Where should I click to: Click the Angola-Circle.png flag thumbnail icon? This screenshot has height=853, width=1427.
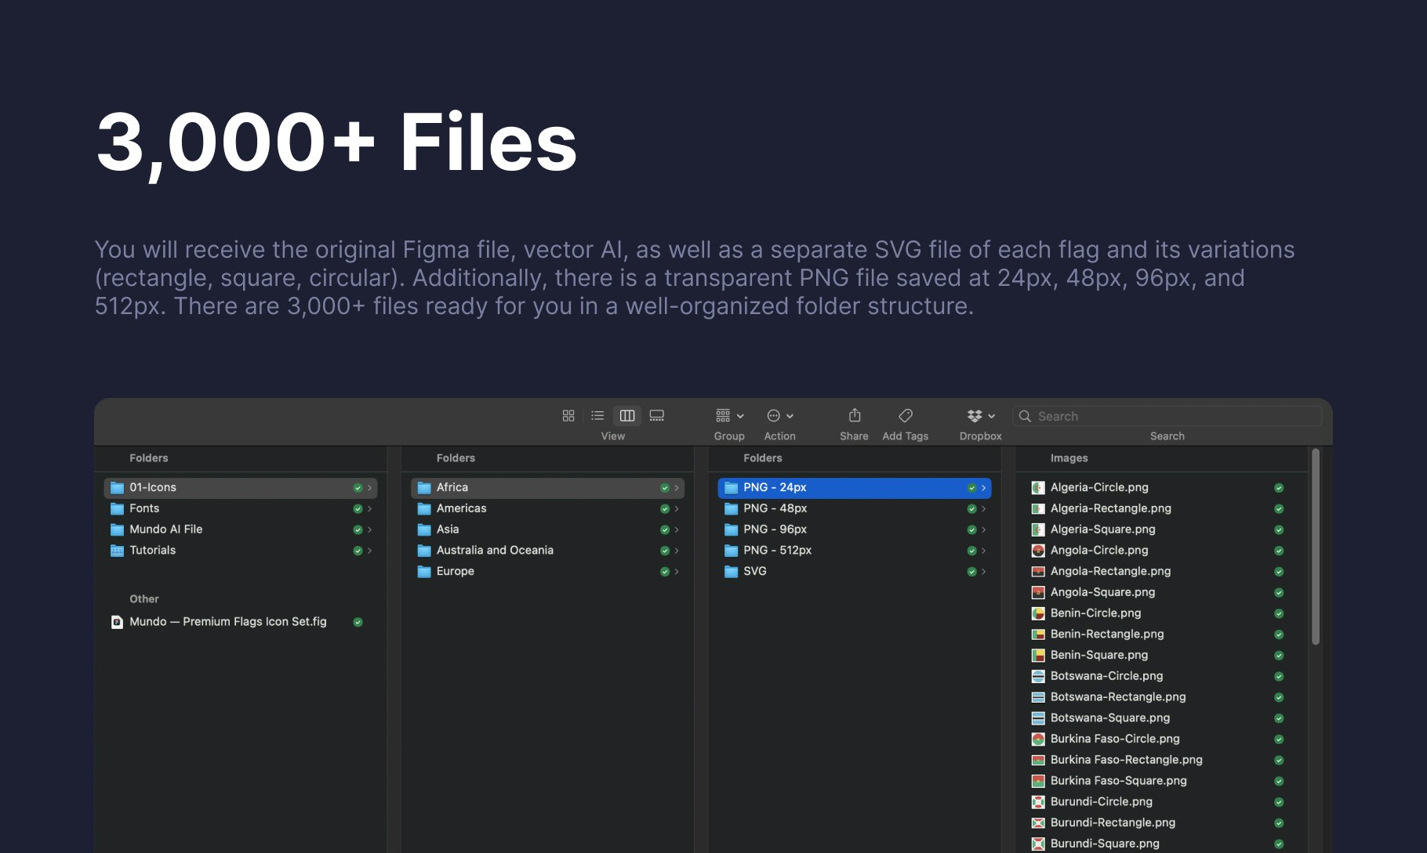tap(1038, 551)
